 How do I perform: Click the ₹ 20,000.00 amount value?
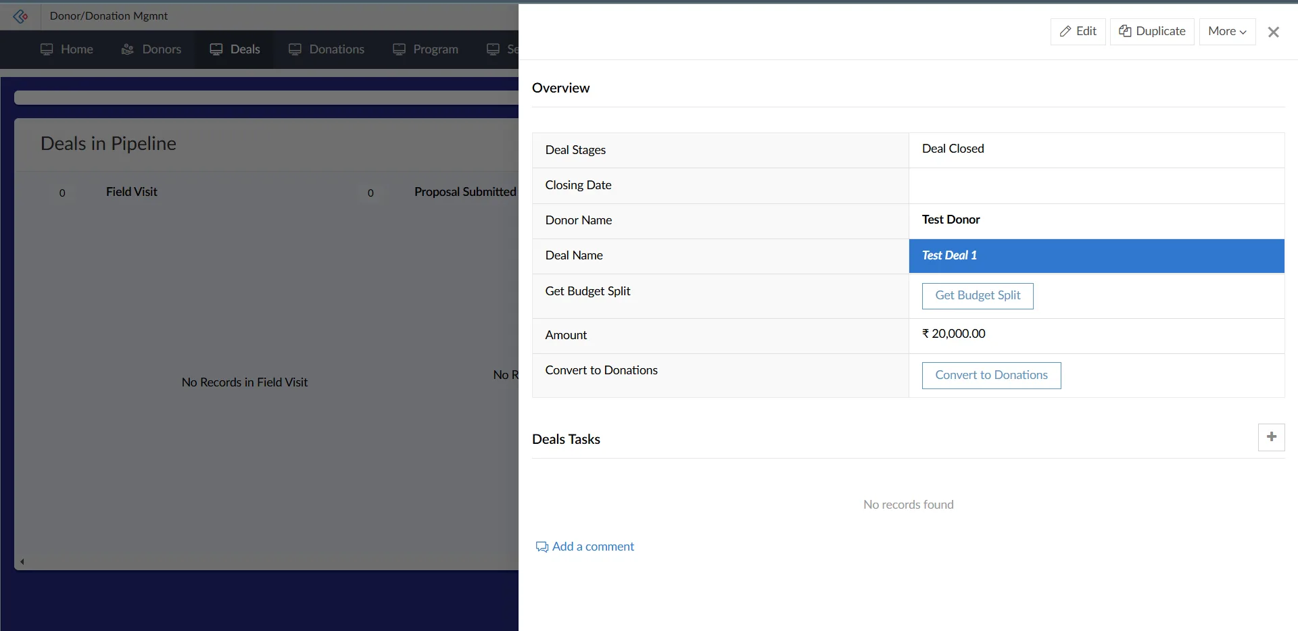(x=953, y=334)
